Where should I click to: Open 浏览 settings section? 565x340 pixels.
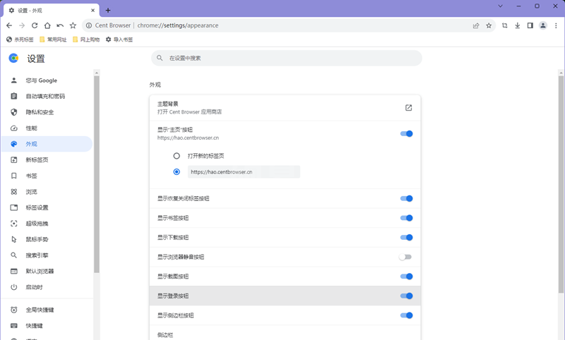coord(47,192)
